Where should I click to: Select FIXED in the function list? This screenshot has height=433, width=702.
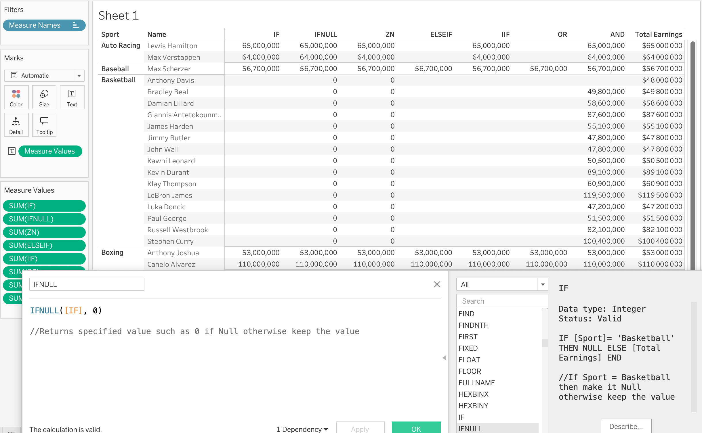coord(468,348)
